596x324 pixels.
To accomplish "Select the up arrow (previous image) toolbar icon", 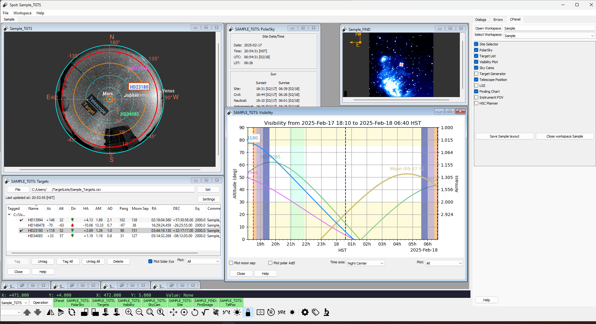I will (x=27, y=312).
